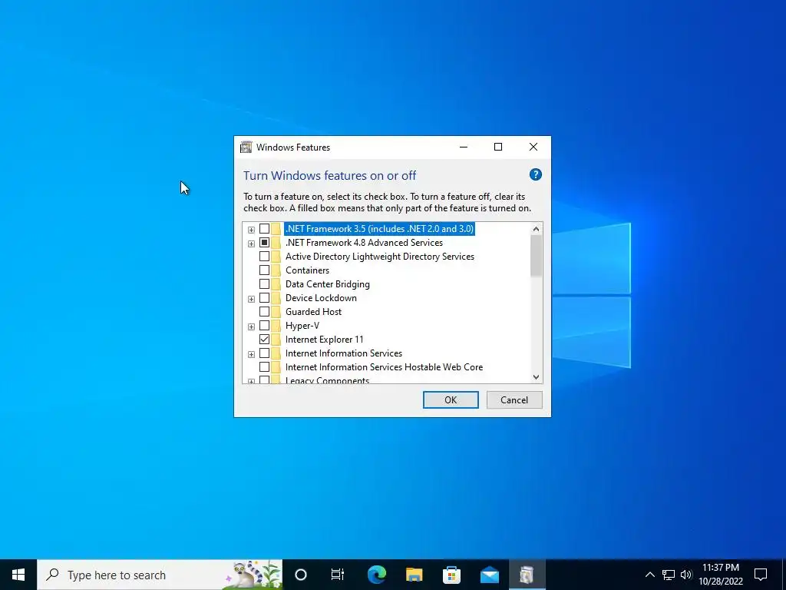Select the Internet Explorer 11 label
Viewport: 786px width, 590px height.
[x=325, y=340]
